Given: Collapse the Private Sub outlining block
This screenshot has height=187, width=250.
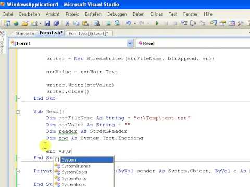Looking at the screenshot, I should pyautogui.click(x=18, y=171).
